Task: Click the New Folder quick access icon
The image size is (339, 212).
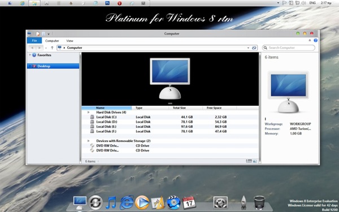Action: pos(44,34)
